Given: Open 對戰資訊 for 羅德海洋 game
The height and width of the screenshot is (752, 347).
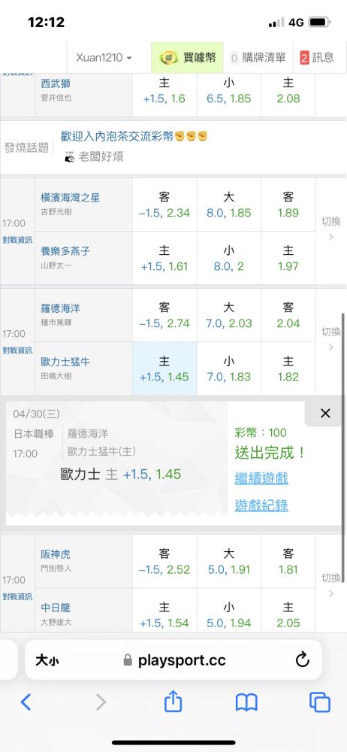Looking at the screenshot, I should [18, 350].
